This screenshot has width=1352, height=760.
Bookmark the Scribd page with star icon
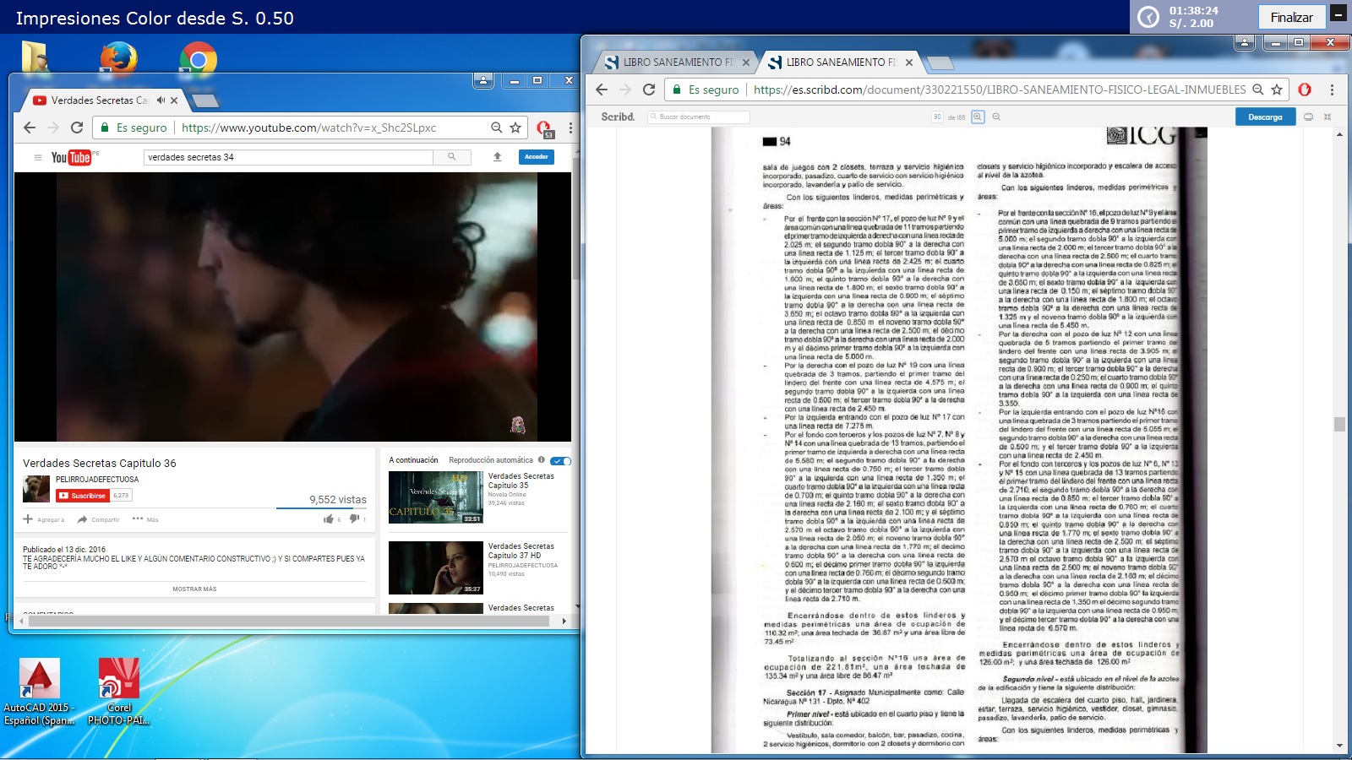pos(1277,90)
